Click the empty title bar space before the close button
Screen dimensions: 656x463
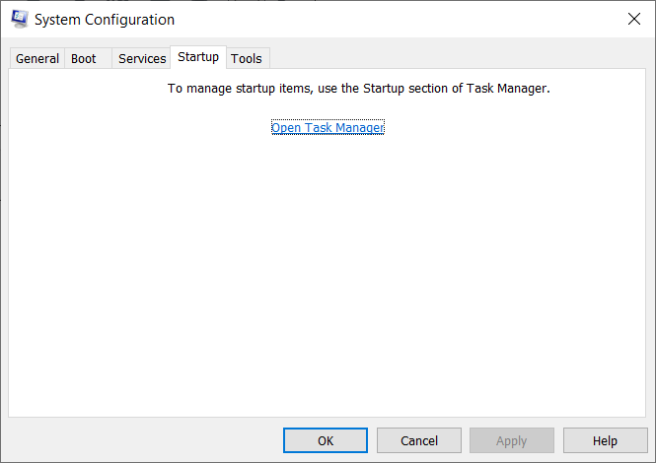(x=395, y=20)
